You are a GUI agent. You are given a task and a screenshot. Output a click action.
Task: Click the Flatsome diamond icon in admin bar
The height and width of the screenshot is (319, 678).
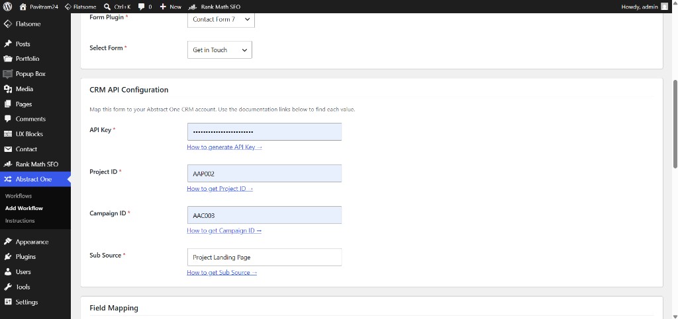[68, 7]
